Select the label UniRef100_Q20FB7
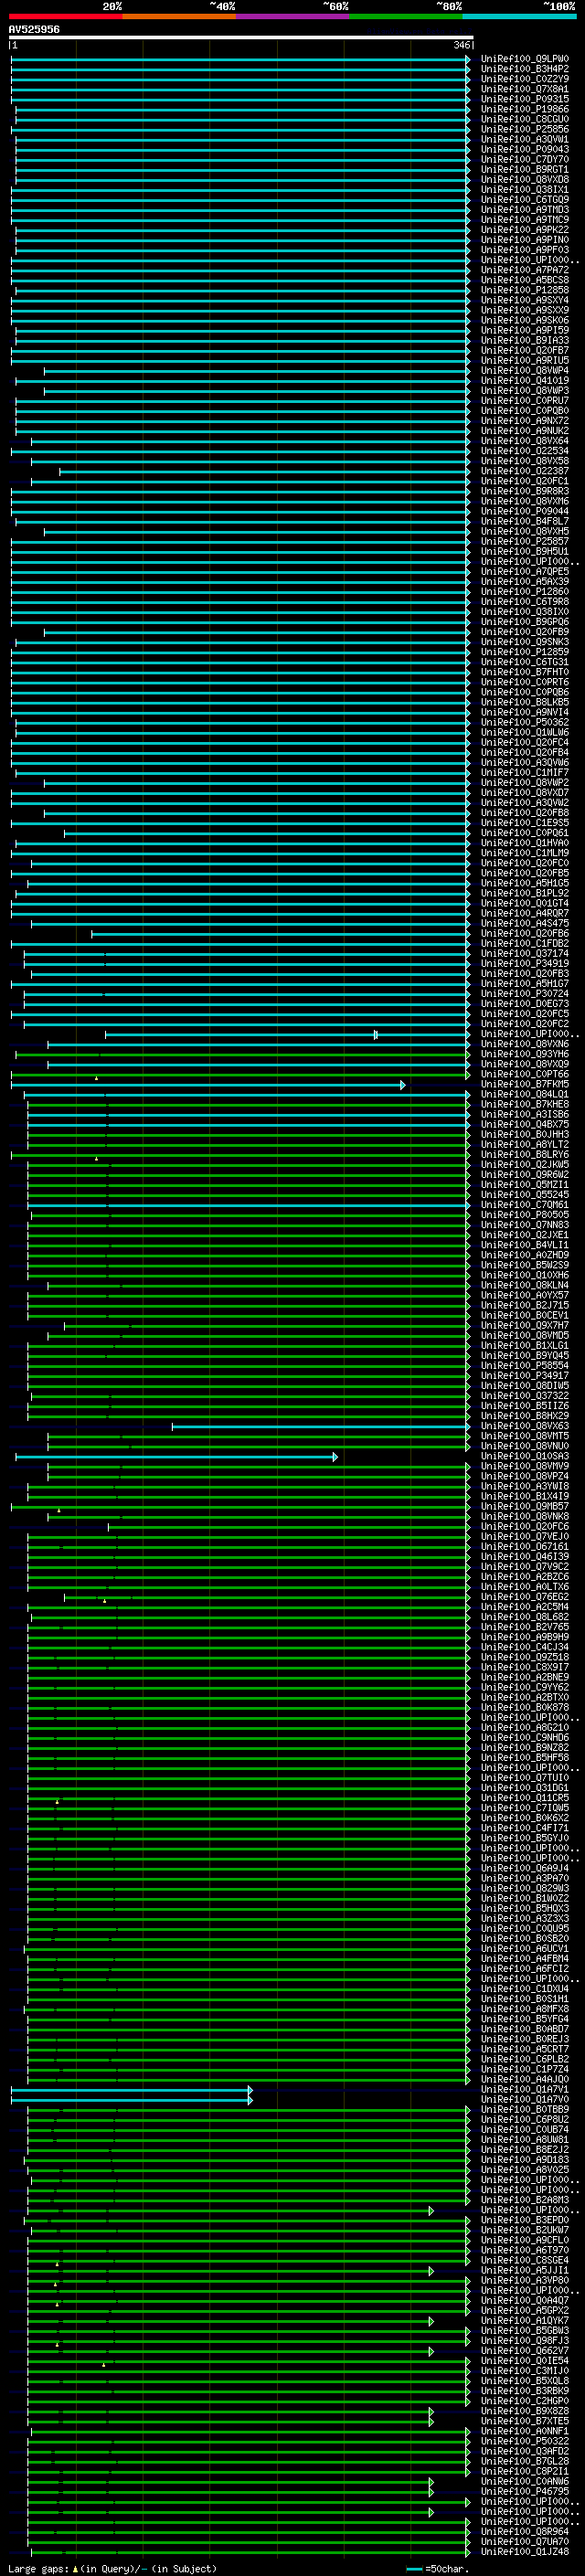The height and width of the screenshot is (2576, 585). click(x=525, y=350)
